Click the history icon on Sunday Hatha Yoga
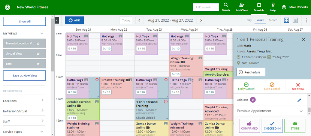 pyautogui.click(x=97, y=80)
